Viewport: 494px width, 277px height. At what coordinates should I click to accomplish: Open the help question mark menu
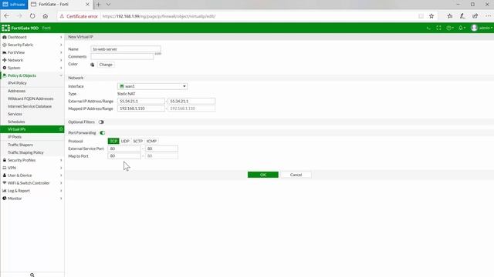[449, 28]
